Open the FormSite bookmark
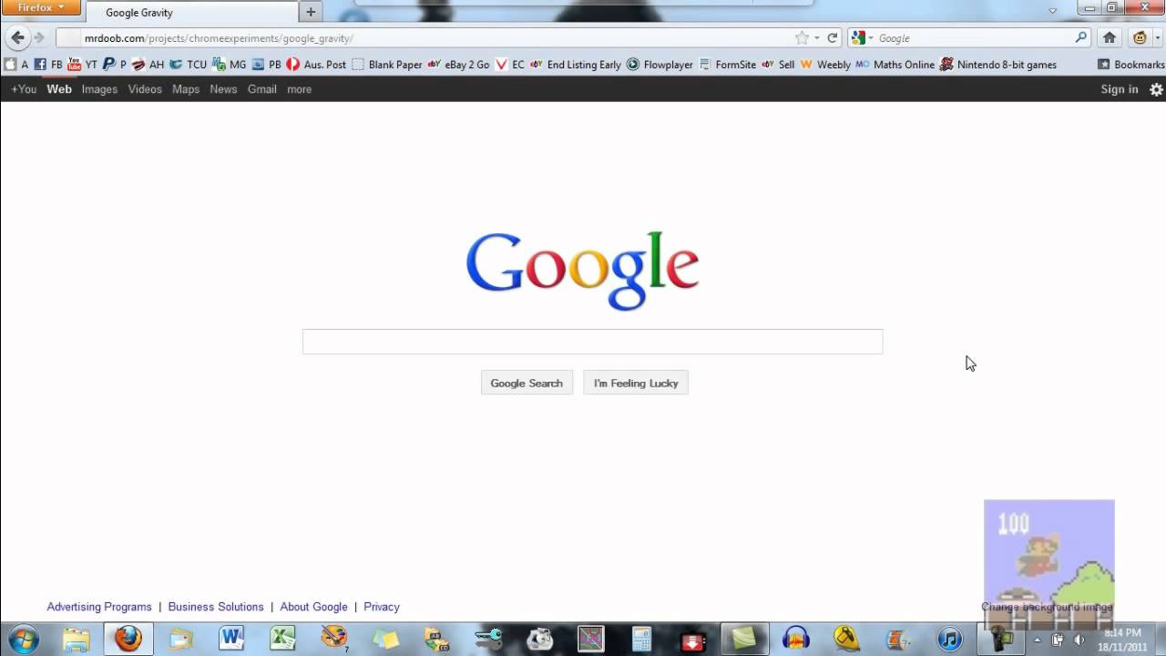The height and width of the screenshot is (656, 1166). (727, 65)
